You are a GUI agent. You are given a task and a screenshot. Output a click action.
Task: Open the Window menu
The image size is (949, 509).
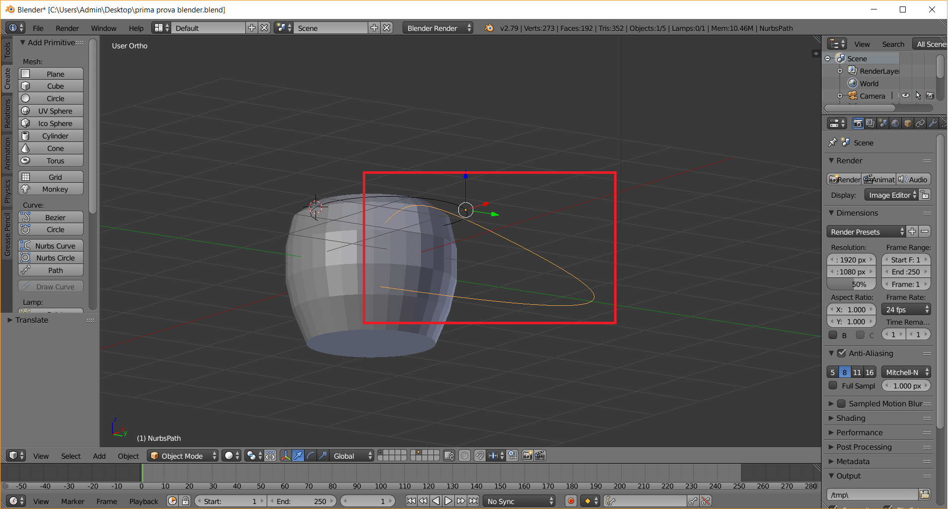pyautogui.click(x=104, y=28)
